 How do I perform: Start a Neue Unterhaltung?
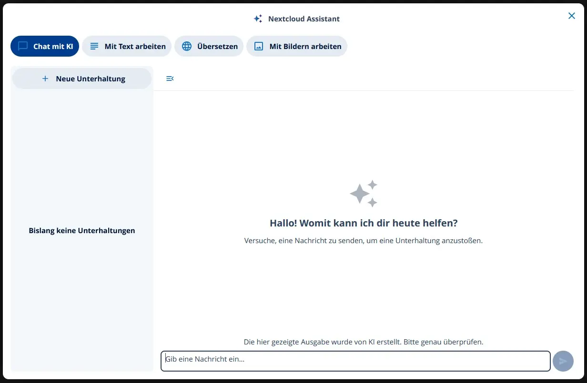(x=81, y=78)
